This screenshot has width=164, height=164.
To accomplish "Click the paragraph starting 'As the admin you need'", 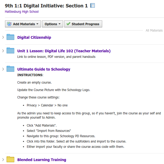I will (x=89, y=115).
